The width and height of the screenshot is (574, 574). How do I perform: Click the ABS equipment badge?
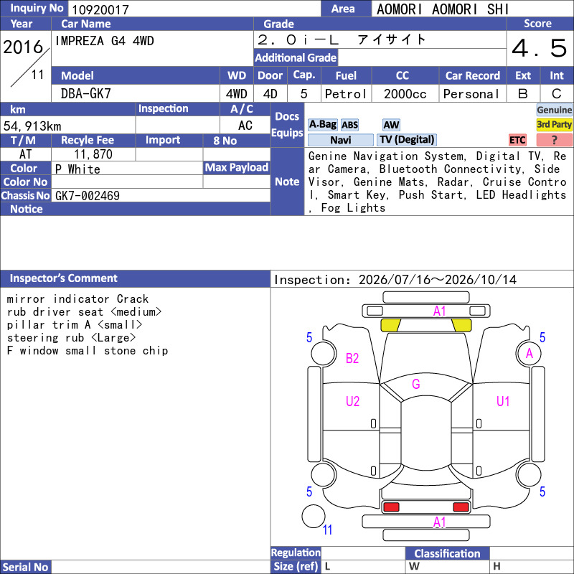(x=349, y=125)
